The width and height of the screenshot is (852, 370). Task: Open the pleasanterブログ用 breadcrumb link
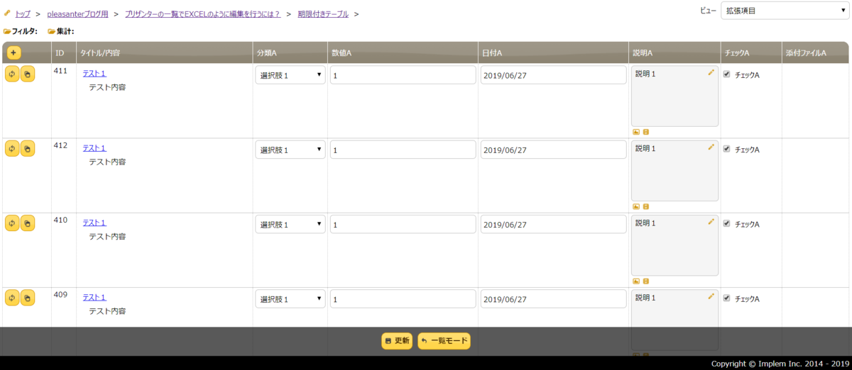tap(77, 14)
